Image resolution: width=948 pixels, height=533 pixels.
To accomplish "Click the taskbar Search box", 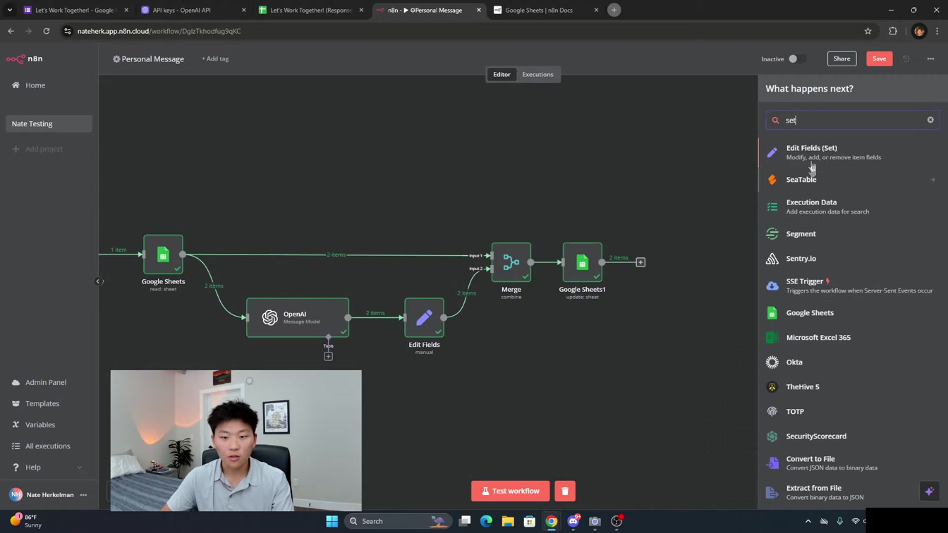I will 399,522.
